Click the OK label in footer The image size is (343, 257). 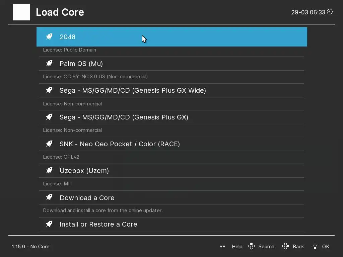(326, 247)
